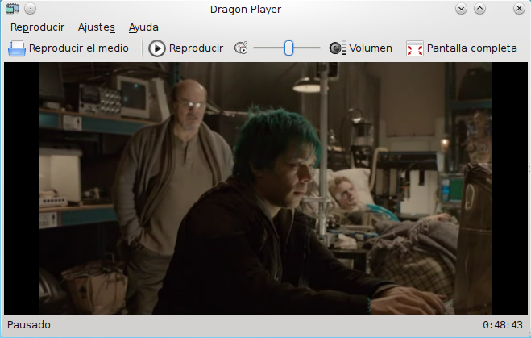
Task: Click the seek position icon left of the slider
Action: (x=242, y=48)
